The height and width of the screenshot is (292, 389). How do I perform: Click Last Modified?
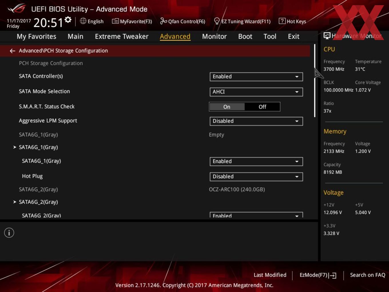[x=270, y=275]
